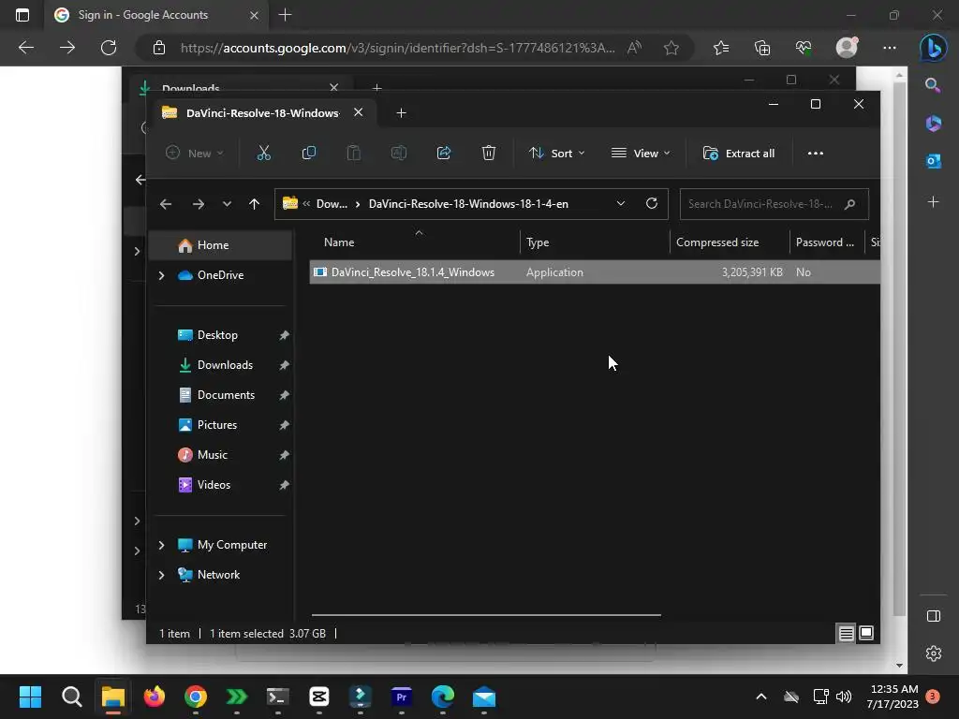Go forward in Explorer navigation
Image resolution: width=959 pixels, height=719 pixels.
(x=199, y=204)
